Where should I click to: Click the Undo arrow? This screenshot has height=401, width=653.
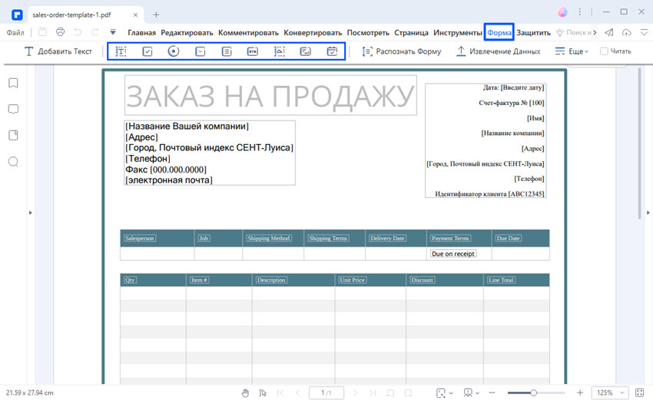coord(78,32)
